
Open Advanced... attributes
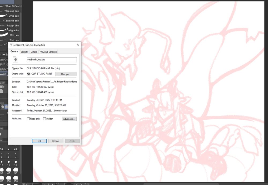pyautogui.click(x=69, y=119)
